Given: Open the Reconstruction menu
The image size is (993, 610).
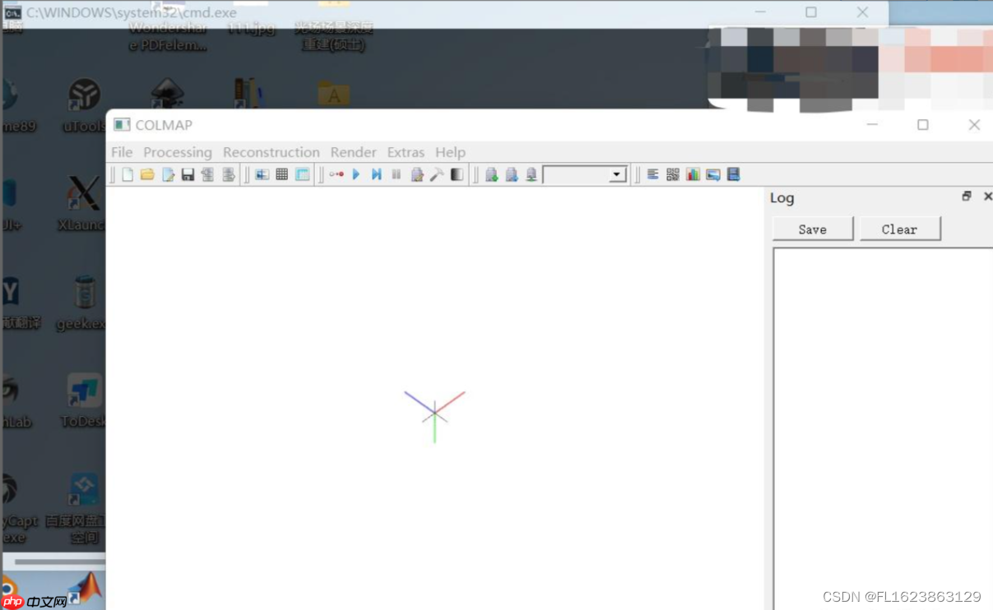Looking at the screenshot, I should point(271,152).
